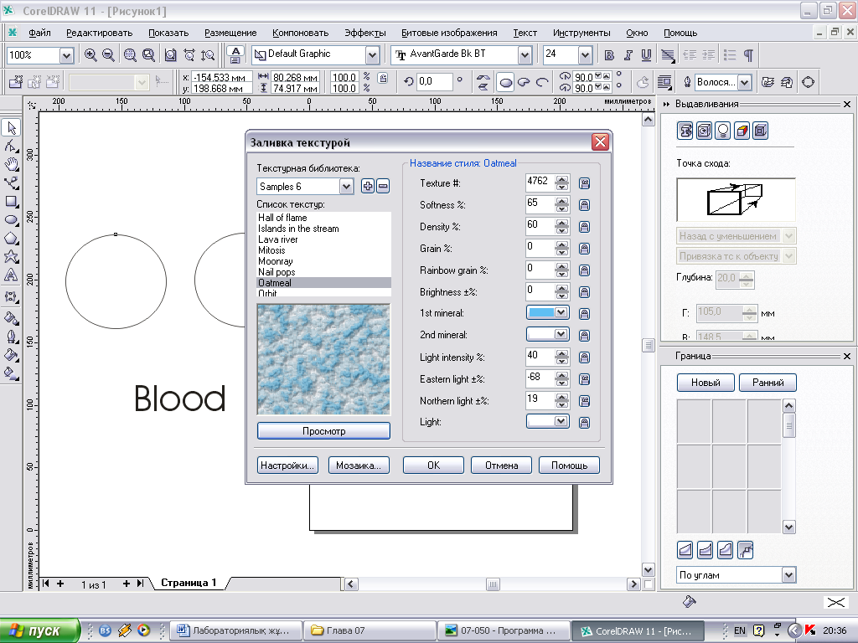858x643 pixels.
Task: Toggle lock for Softness % parameter
Action: pyautogui.click(x=584, y=205)
